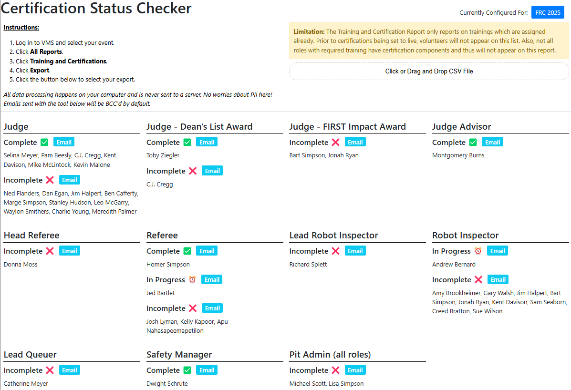Email the incomplete Pit Admin volunteers
The height and width of the screenshot is (390, 571).
tap(355, 370)
